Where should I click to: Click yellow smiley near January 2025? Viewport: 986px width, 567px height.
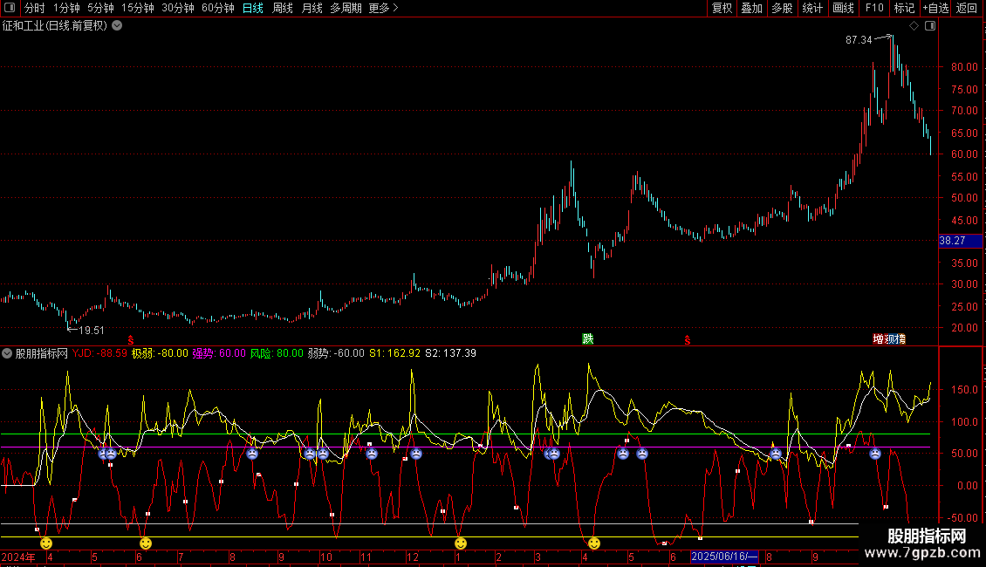click(x=461, y=543)
